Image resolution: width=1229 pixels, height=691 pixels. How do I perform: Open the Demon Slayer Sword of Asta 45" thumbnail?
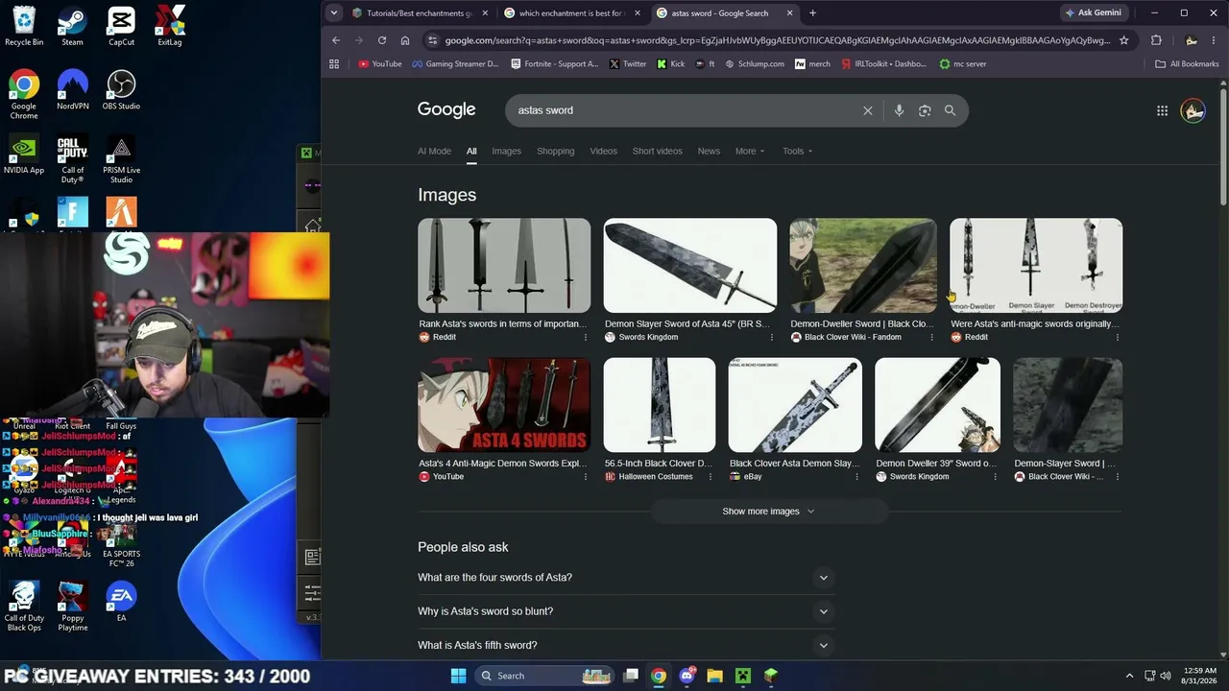pyautogui.click(x=690, y=265)
